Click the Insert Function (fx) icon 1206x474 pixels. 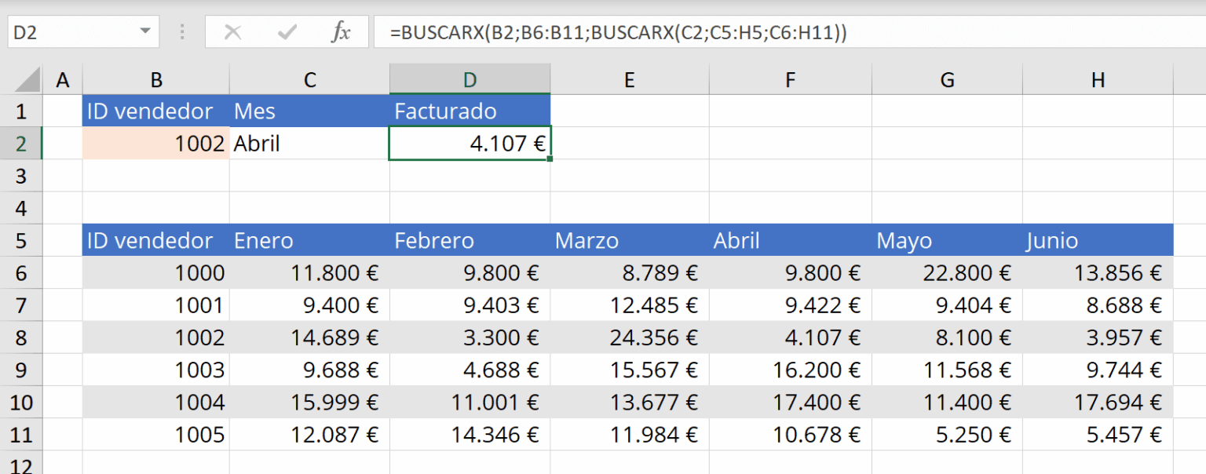click(341, 32)
